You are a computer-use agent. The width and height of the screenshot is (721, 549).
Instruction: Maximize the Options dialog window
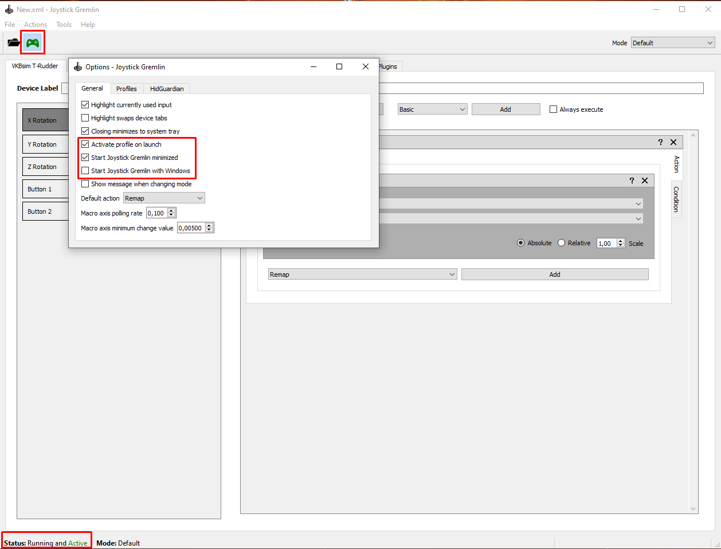point(339,66)
